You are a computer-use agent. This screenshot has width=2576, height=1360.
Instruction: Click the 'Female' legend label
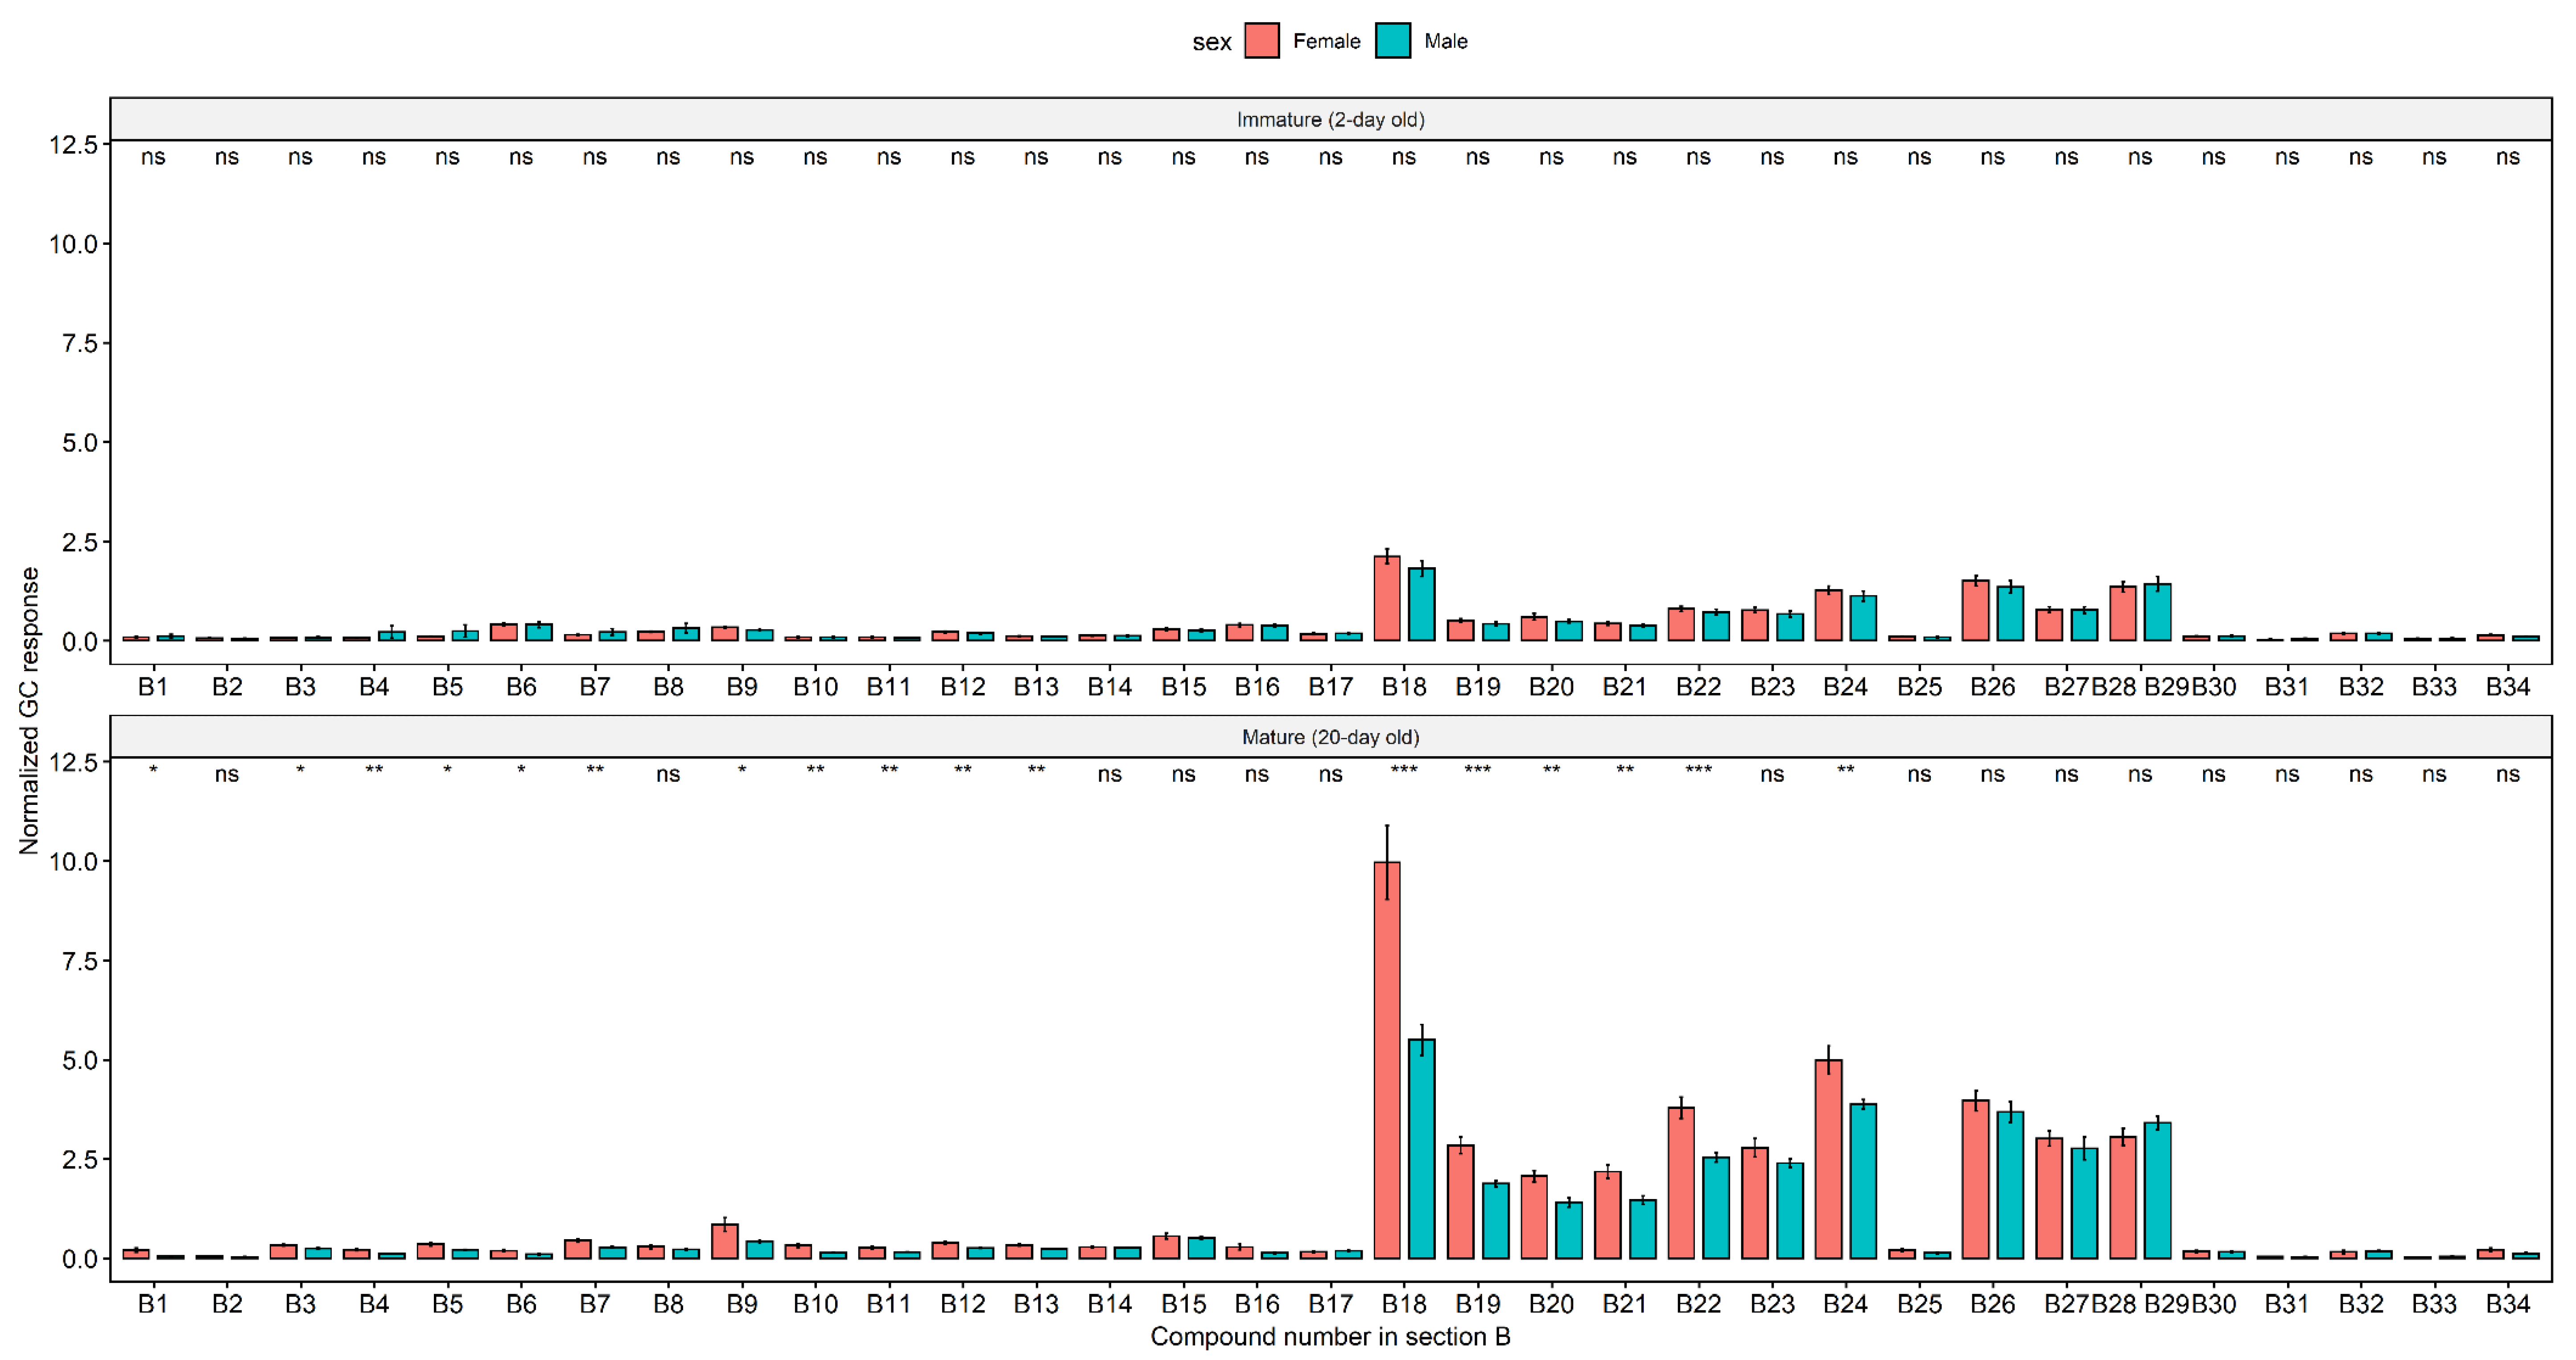tap(1326, 41)
